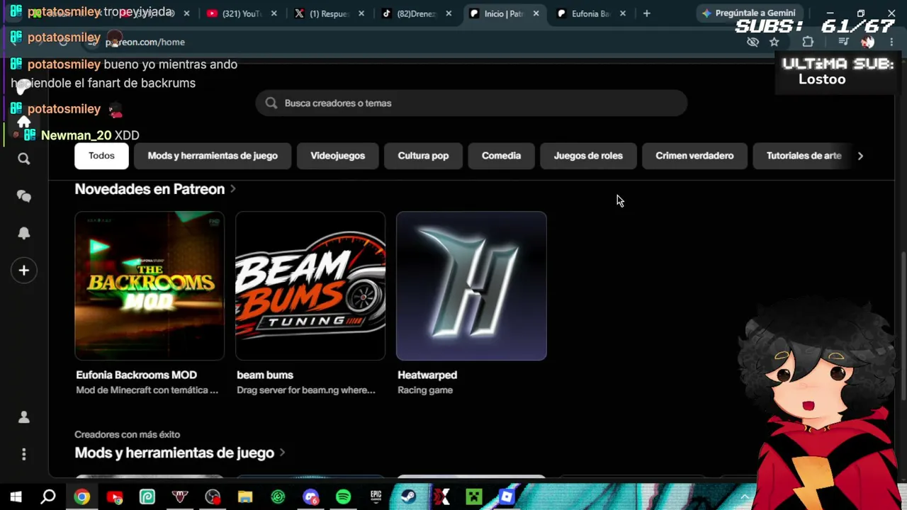Open the notifications bell in the sidebar
This screenshot has height=510, width=907.
click(23, 233)
